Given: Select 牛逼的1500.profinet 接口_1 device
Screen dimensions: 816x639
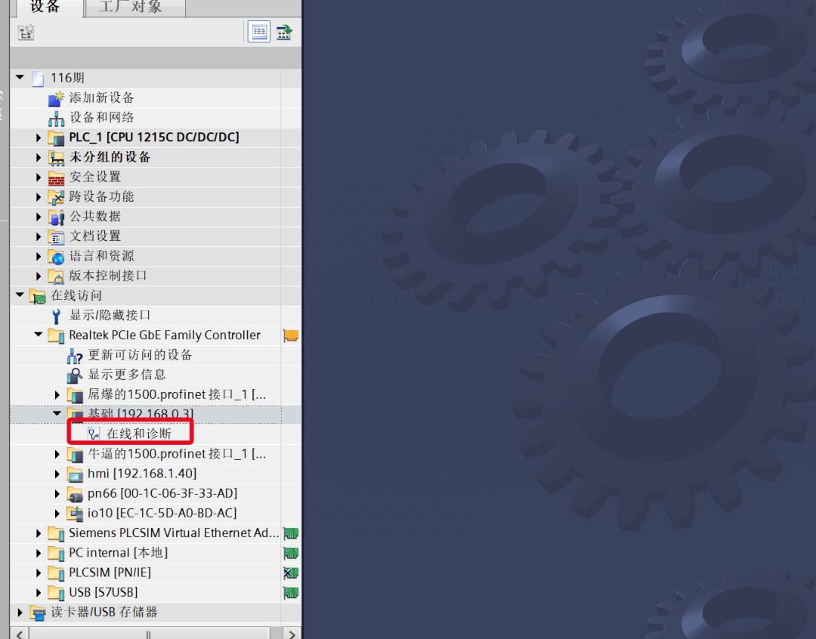Looking at the screenshot, I should pos(177,454).
